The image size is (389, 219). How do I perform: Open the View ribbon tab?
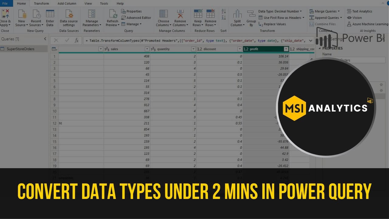coord(88,3)
